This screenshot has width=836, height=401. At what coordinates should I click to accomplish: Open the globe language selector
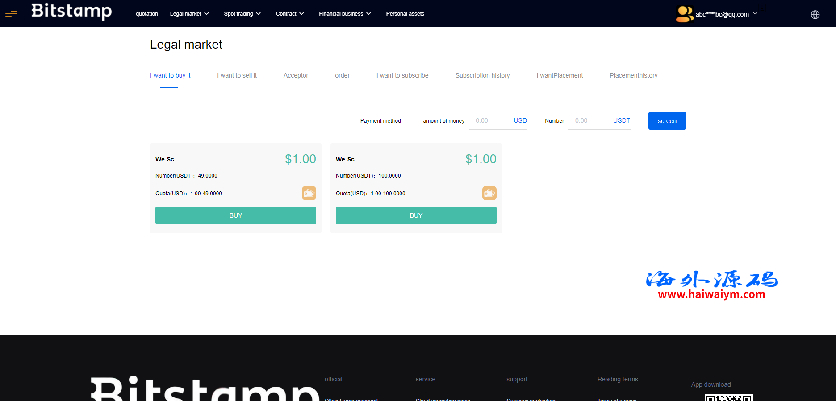point(815,15)
